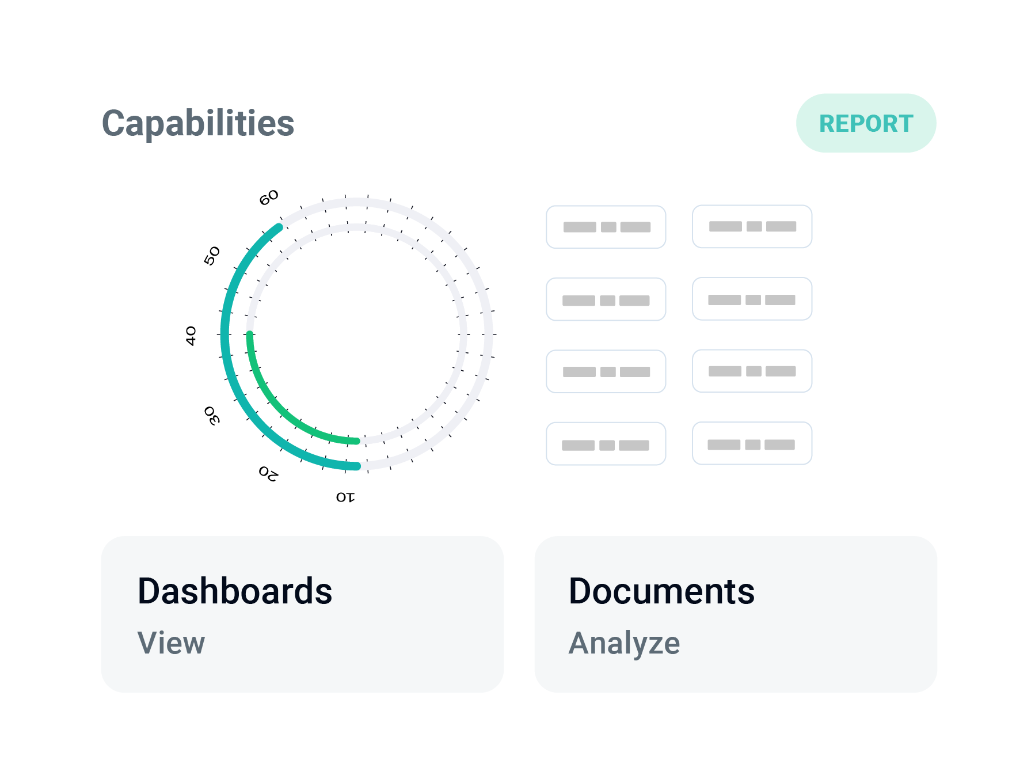Select the third-row left placeholder chip
1035x775 pixels.
click(x=606, y=371)
